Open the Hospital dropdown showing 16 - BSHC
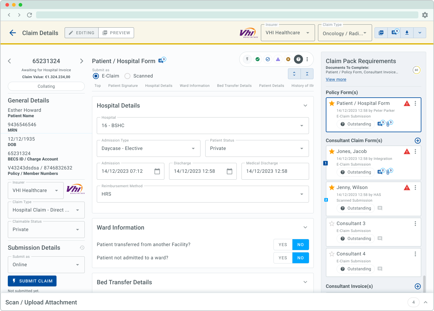 tap(203, 126)
